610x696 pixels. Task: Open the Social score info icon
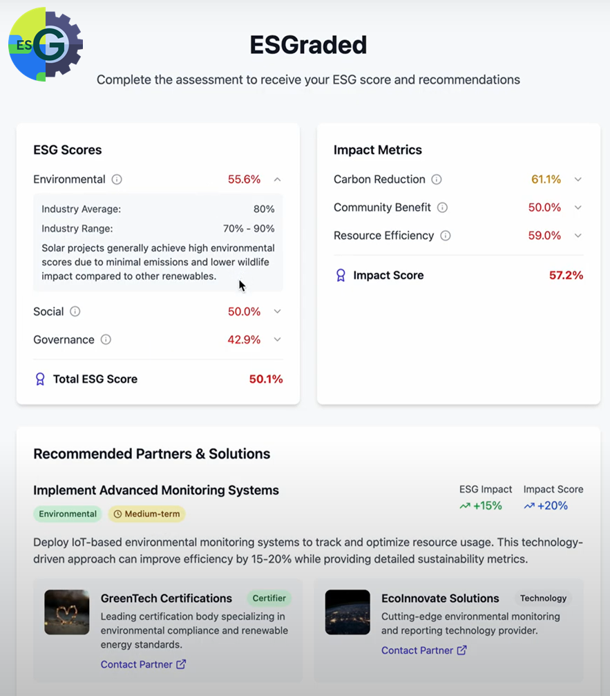[x=75, y=312]
